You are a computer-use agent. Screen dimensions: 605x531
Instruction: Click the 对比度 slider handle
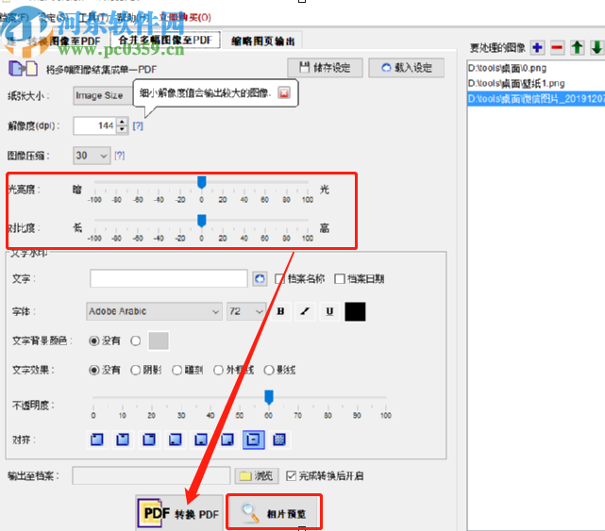[x=201, y=221]
